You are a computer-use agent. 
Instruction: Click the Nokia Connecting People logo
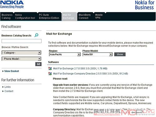point(12,5)
